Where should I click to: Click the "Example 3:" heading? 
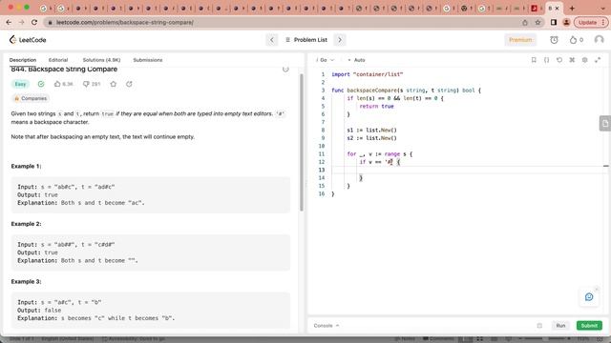(x=26, y=282)
